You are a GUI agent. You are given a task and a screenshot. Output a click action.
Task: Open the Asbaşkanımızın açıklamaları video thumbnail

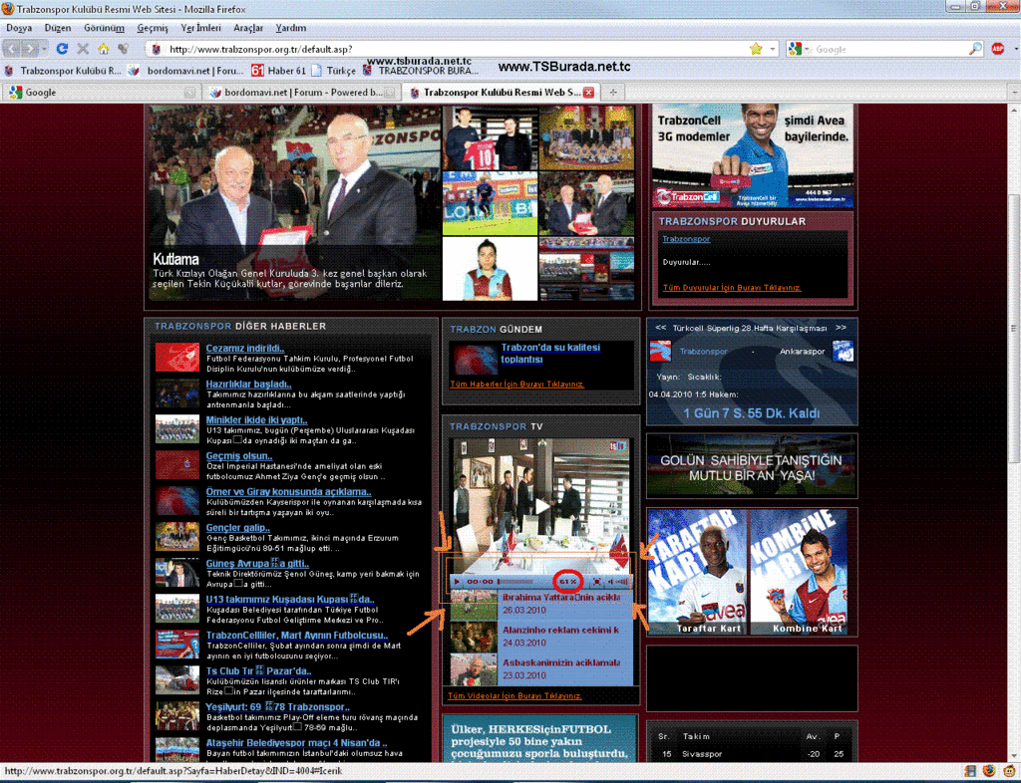tap(474, 669)
